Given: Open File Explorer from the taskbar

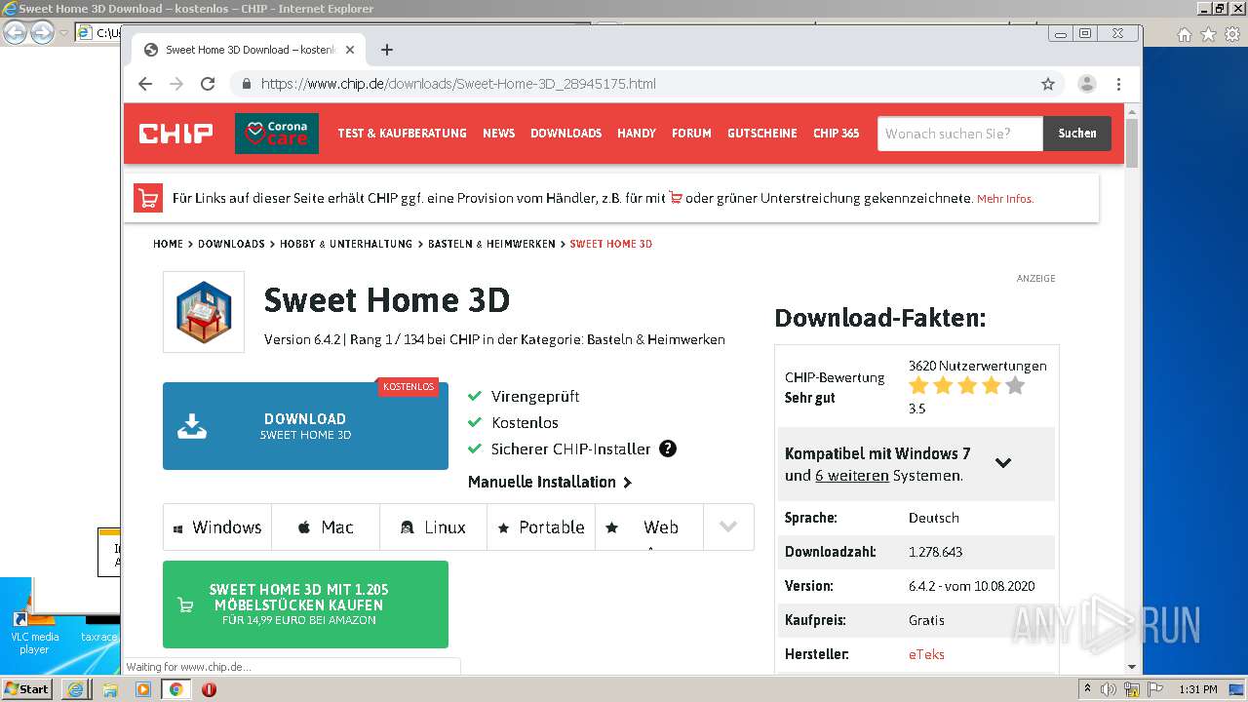Looking at the screenshot, I should 109,689.
